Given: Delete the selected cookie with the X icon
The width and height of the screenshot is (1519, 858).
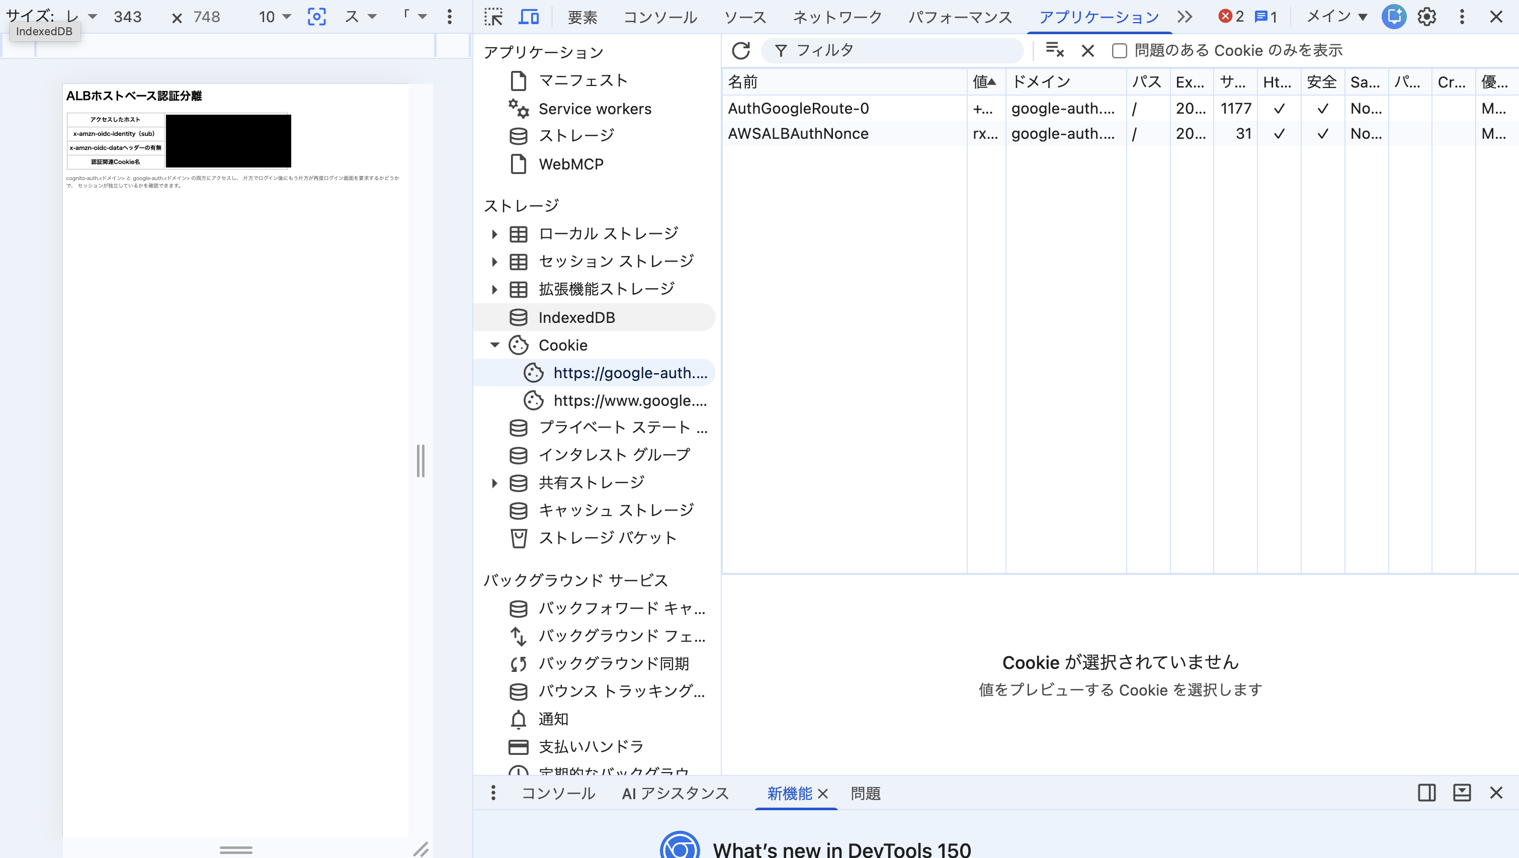Looking at the screenshot, I should click(x=1088, y=51).
